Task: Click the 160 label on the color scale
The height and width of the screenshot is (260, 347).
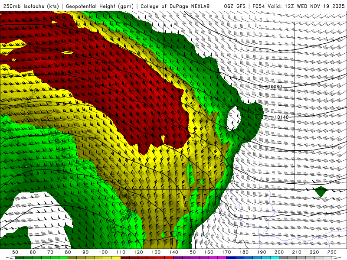Action: [209, 252]
